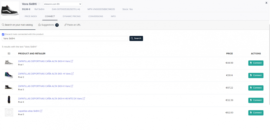Click the 55,99 € product price

tap(26, 9)
